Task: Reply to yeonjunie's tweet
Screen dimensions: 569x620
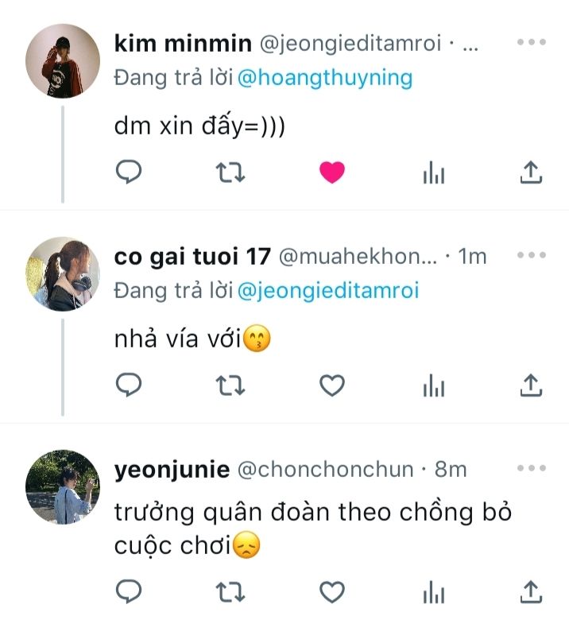Action: 129,591
